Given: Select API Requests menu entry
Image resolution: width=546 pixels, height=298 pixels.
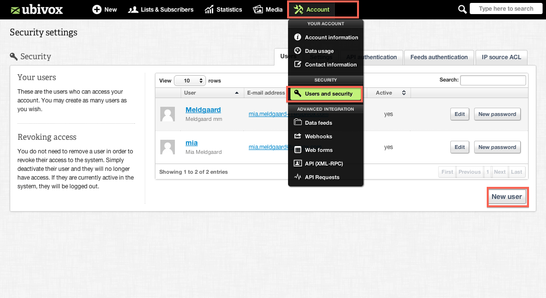Looking at the screenshot, I should [325, 177].
